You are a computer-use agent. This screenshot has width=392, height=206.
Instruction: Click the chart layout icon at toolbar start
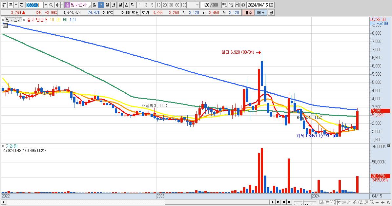4,5
